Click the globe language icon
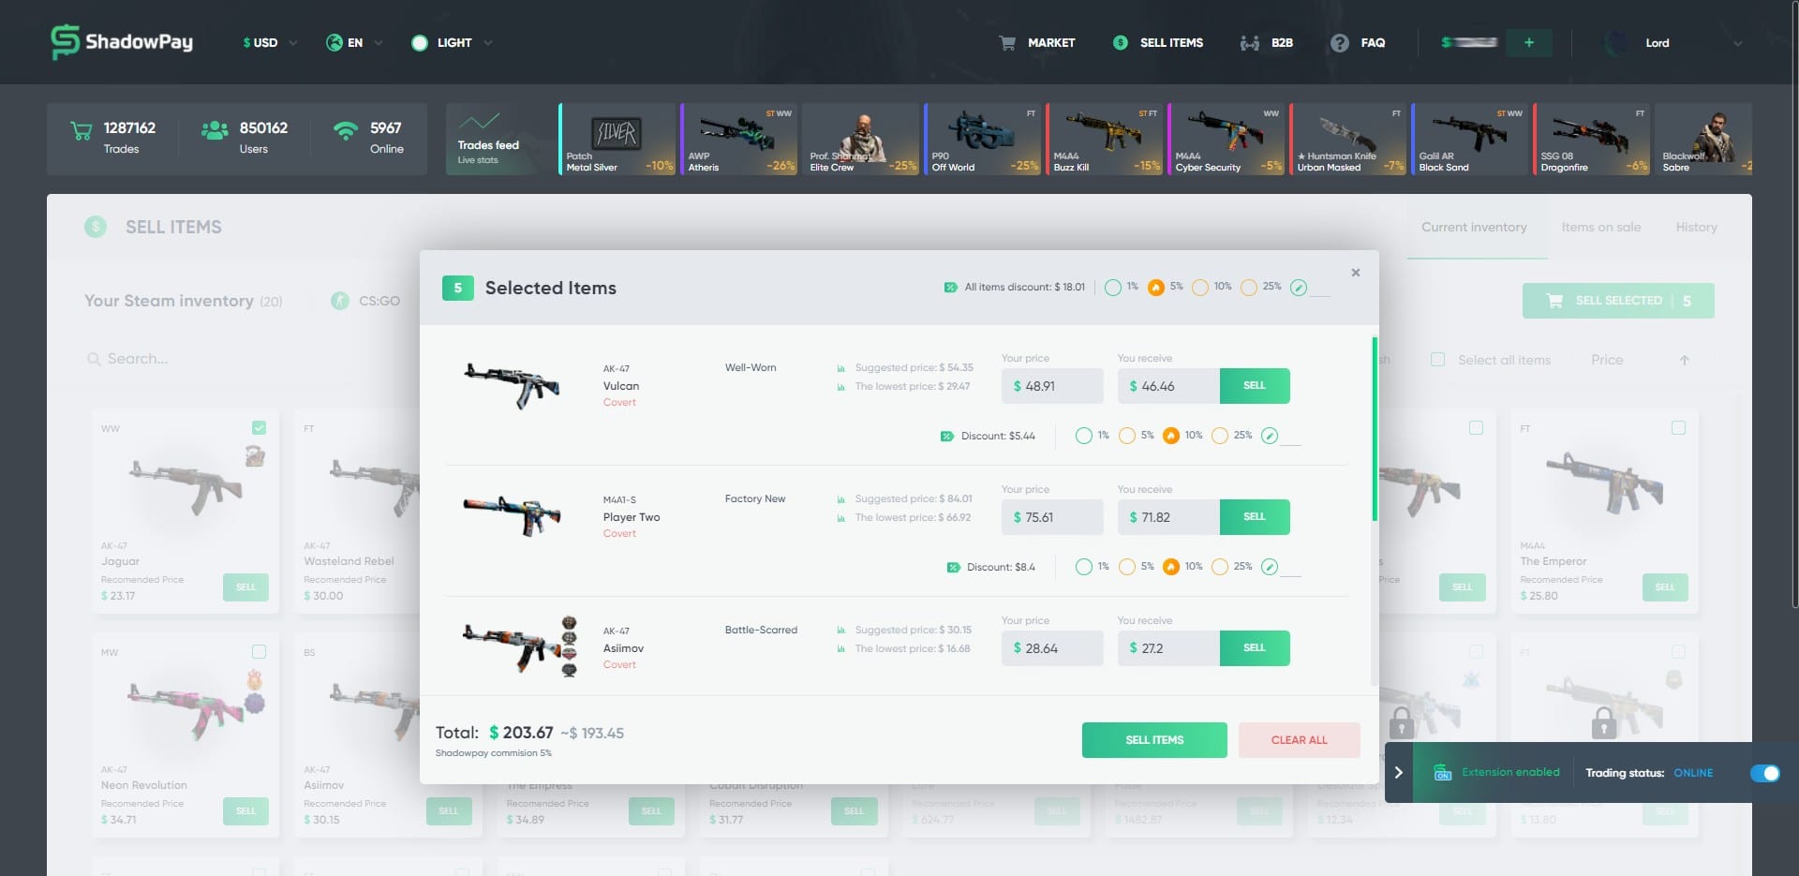This screenshot has height=876, width=1799. click(334, 42)
